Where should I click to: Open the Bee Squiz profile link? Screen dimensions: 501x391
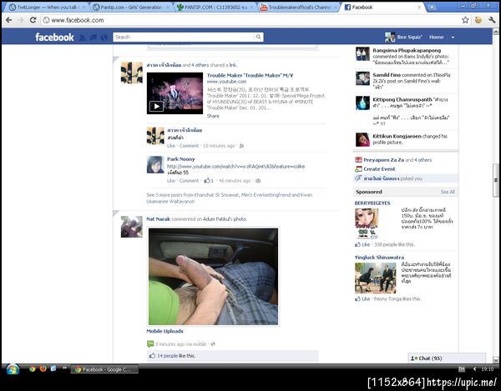pyautogui.click(x=403, y=37)
